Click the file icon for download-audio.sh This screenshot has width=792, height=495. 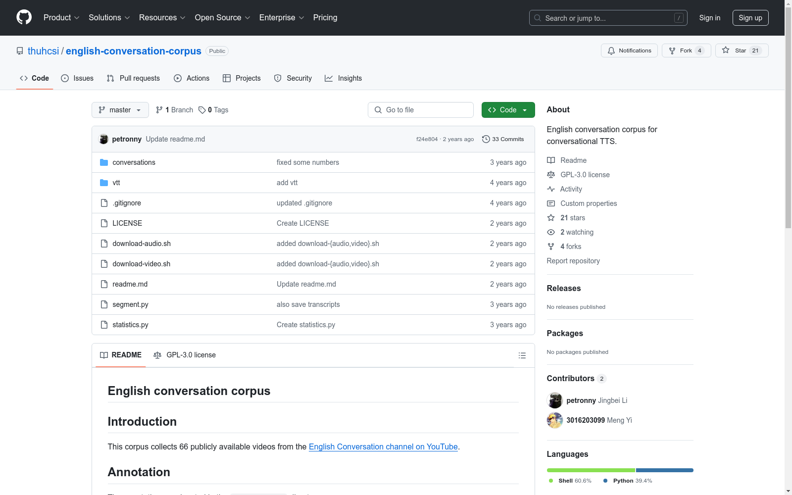(104, 244)
